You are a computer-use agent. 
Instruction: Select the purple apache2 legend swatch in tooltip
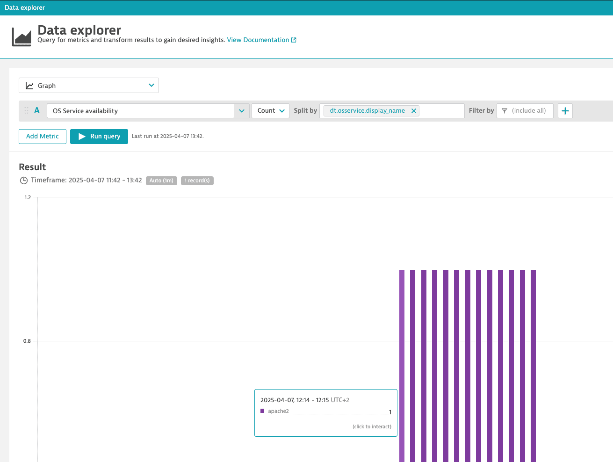pos(262,411)
